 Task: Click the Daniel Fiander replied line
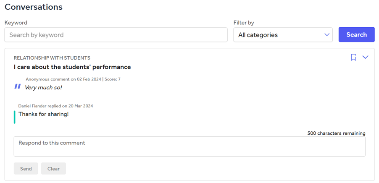pyautogui.click(x=55, y=106)
